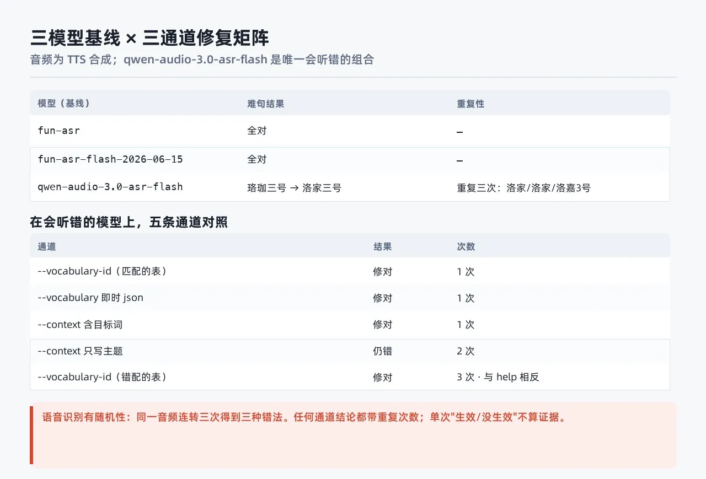Select the "fun-asr-flash-2026-06-15" model cell
Viewport: 706px width, 479px height.
click(x=110, y=159)
